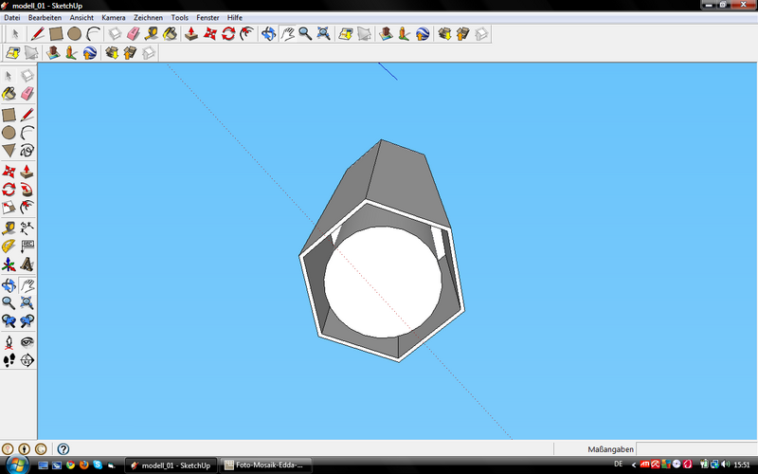
Task: Select the 3D Text tool in left toolbar
Action: click(27, 264)
